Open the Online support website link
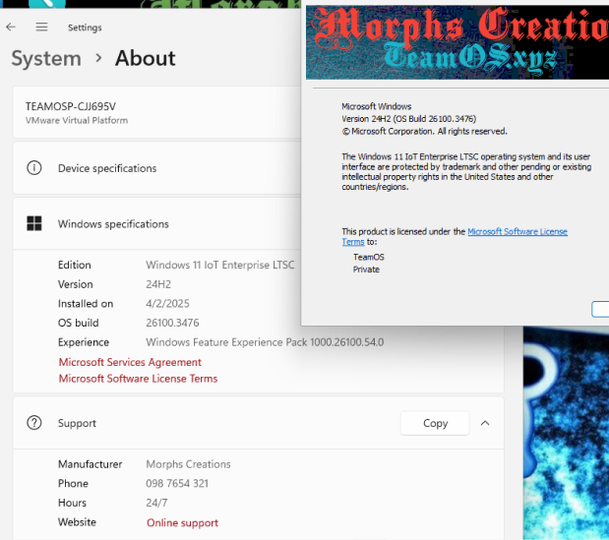This screenshot has height=540, width=609. tap(183, 523)
